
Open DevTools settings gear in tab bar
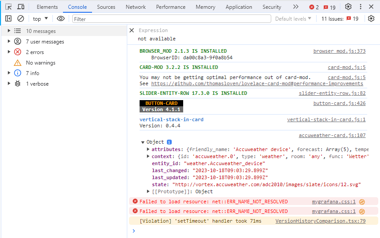[x=348, y=7]
